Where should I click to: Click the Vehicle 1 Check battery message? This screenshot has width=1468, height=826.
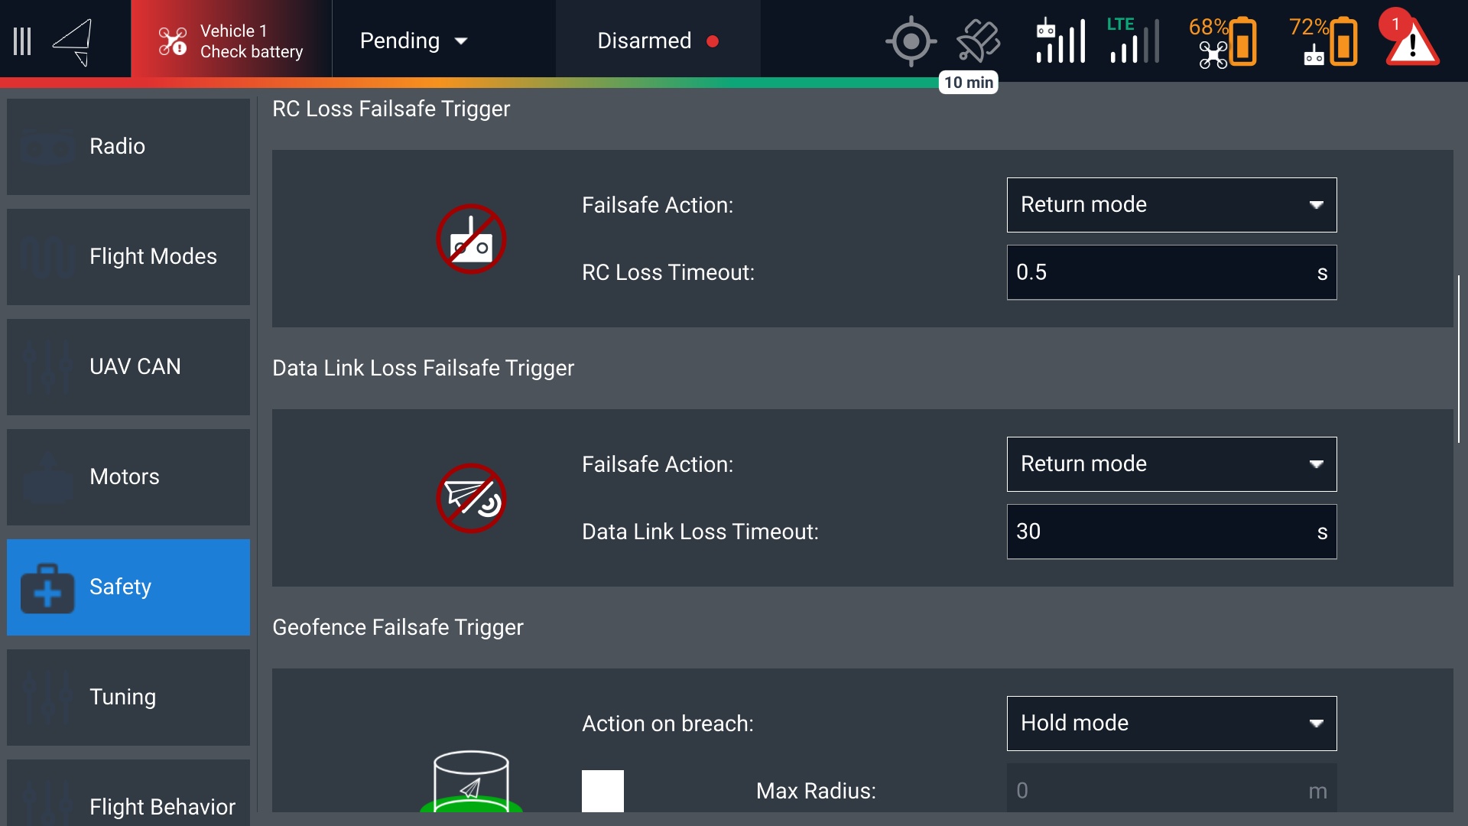click(232, 41)
